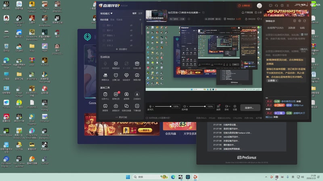Open the microphone options dropdown arrow

[153, 107]
